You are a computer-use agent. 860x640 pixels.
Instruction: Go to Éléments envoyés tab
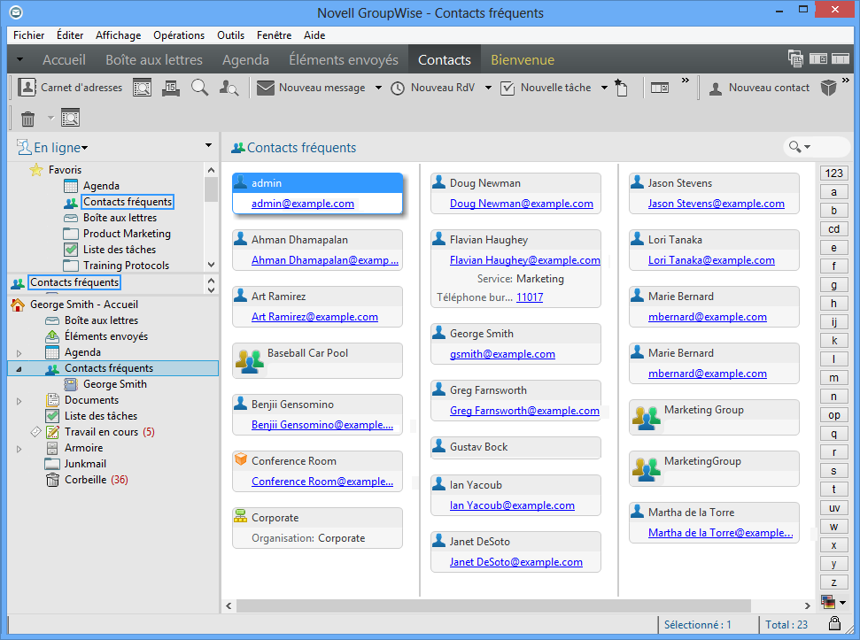344,59
